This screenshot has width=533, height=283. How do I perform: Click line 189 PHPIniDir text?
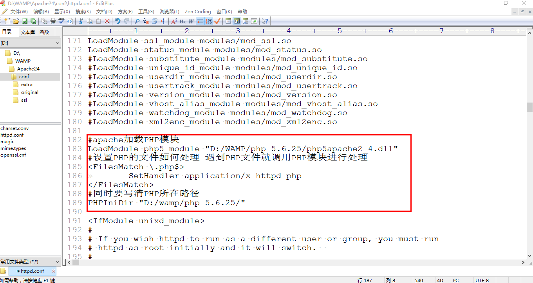click(166, 203)
